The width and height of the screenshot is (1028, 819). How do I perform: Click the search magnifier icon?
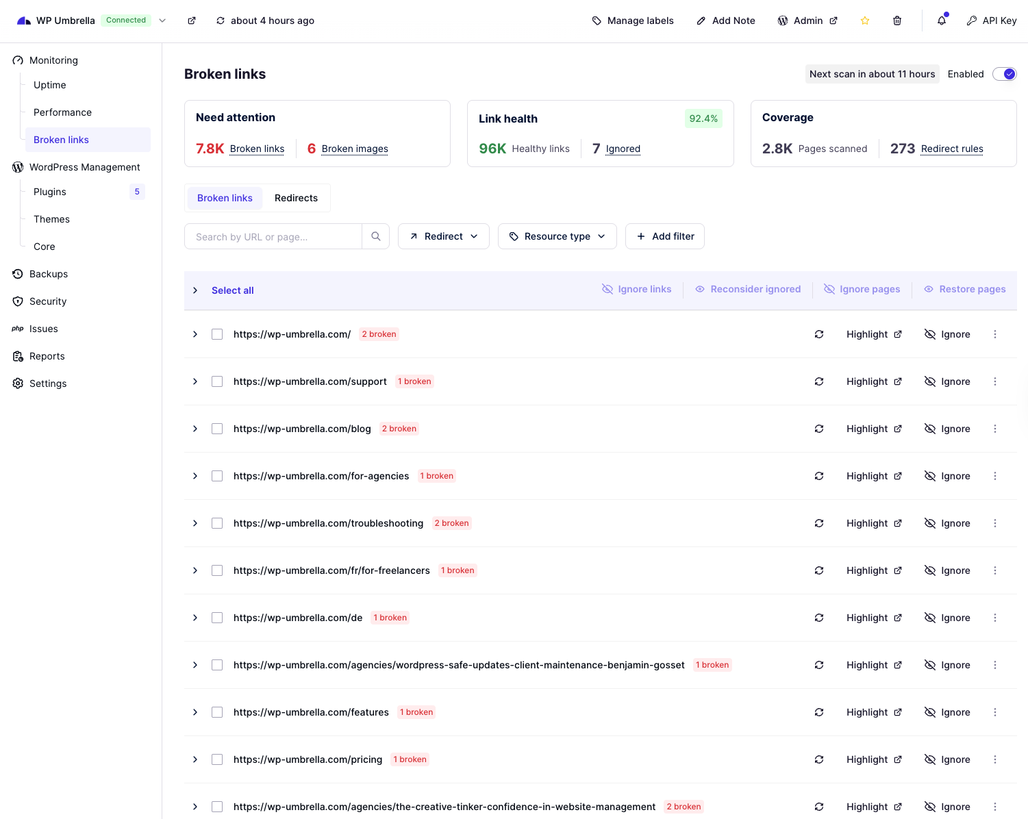click(376, 236)
